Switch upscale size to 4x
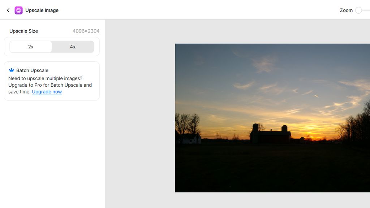The image size is (370, 208). coord(73,47)
